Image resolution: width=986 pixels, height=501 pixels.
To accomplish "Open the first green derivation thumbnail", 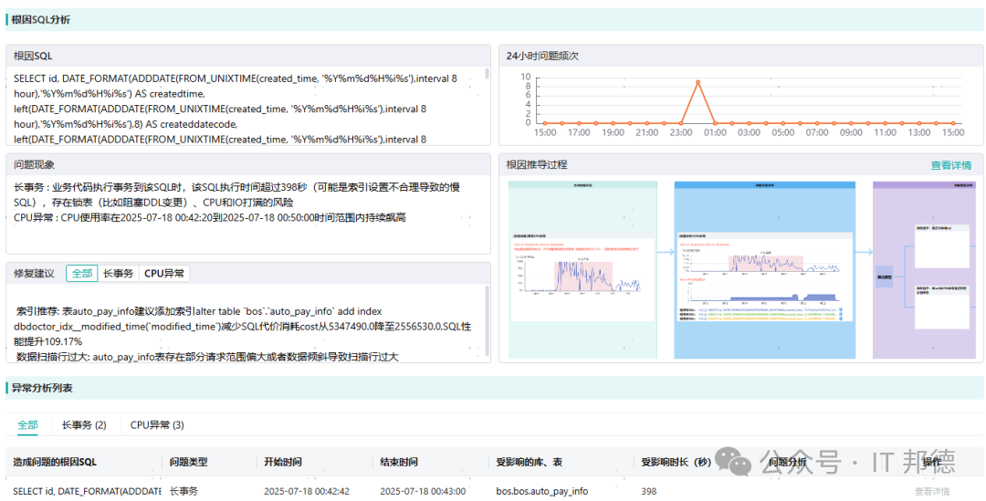I will pos(582,270).
